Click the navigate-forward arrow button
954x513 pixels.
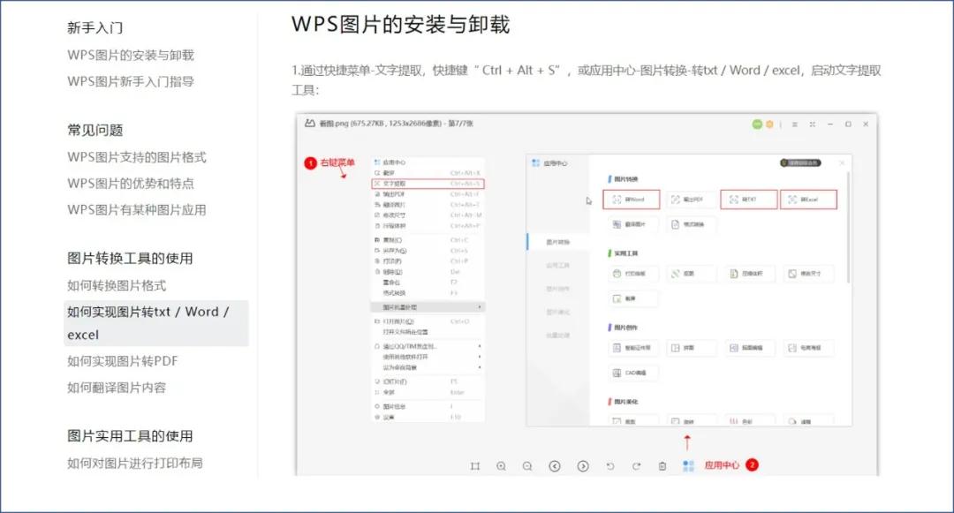click(x=583, y=465)
